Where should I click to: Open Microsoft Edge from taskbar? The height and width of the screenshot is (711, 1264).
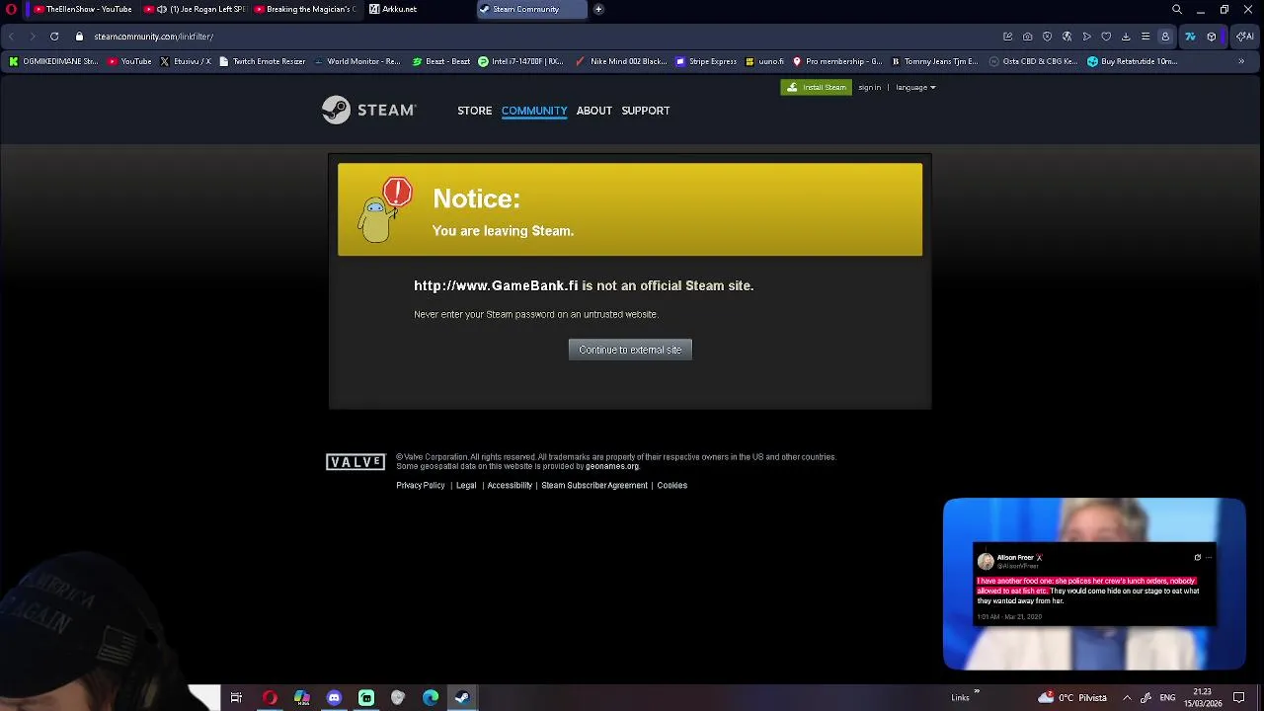click(x=431, y=698)
